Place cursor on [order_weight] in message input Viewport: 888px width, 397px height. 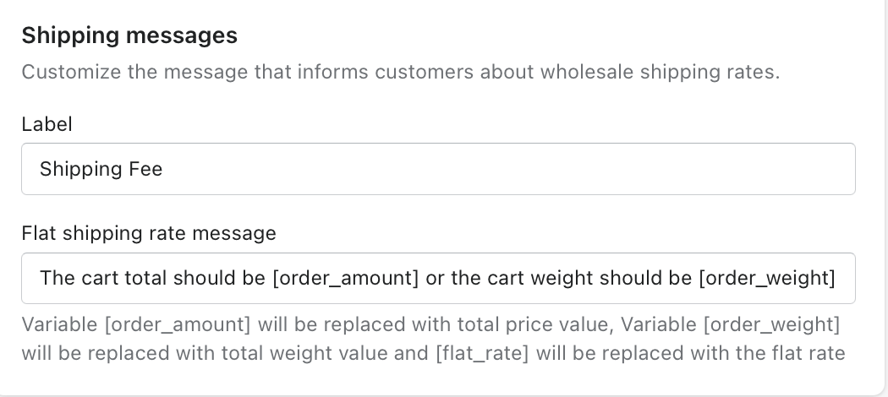click(767, 278)
